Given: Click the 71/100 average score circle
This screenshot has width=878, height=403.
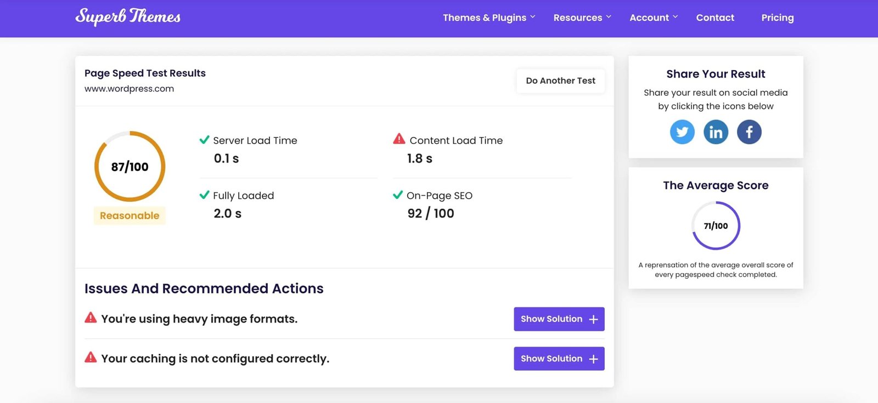Looking at the screenshot, I should point(716,226).
